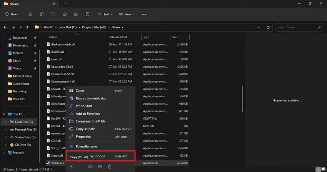Expand CD Drive (F:) tree node

coord(6,145)
